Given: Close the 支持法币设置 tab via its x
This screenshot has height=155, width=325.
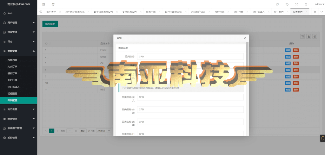Looking at the screenshot, I should pyautogui.click(x=141, y=12).
